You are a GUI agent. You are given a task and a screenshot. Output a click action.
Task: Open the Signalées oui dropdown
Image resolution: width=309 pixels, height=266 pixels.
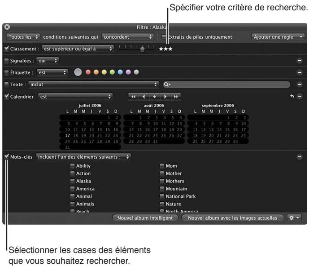point(48,61)
